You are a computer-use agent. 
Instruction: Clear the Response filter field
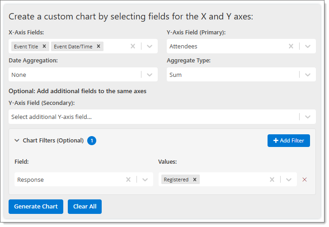tap(128, 180)
